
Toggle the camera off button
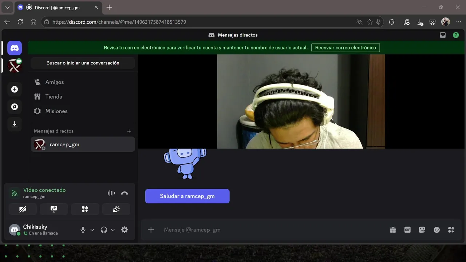[x=23, y=209]
